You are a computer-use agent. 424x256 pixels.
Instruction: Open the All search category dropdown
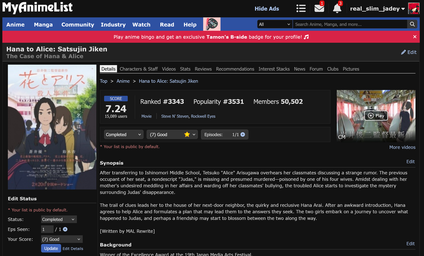275,24
